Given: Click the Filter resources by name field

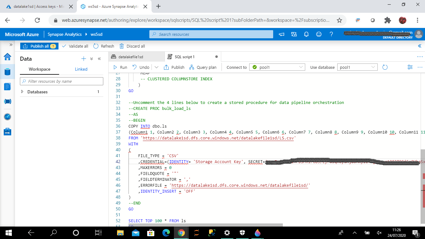Looking at the screenshot, I should 62,81.
